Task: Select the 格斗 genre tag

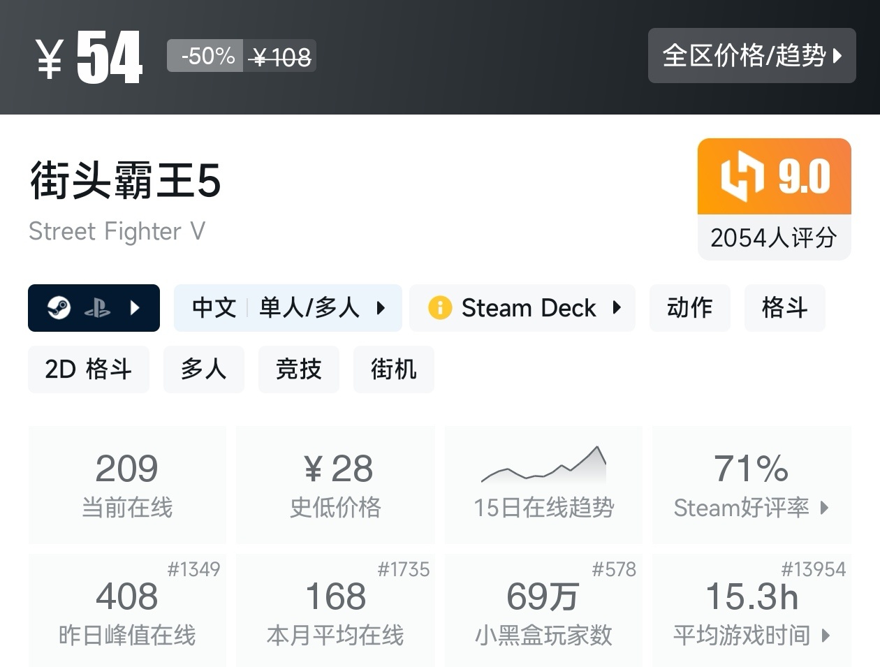Action: (784, 307)
